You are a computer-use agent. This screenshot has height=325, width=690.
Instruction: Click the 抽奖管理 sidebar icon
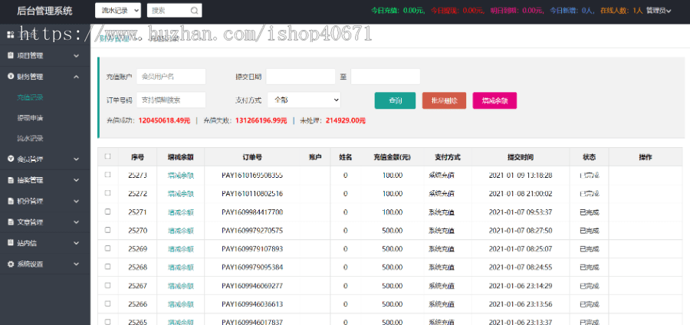[x=10, y=180]
